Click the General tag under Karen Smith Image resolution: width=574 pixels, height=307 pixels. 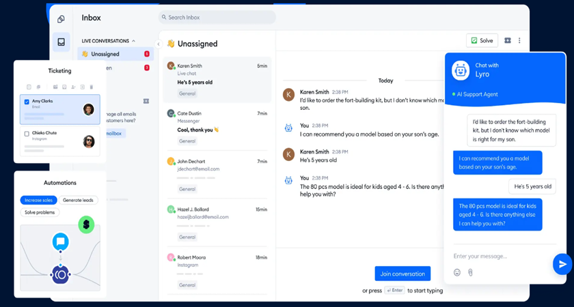[x=187, y=93]
